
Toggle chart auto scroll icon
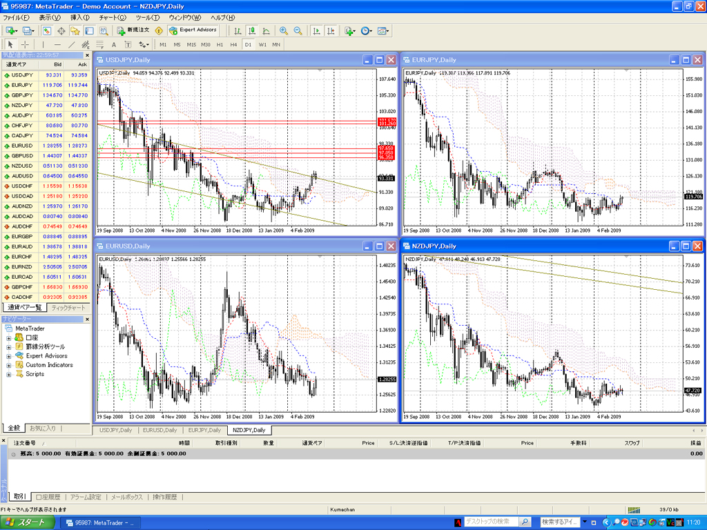(316, 31)
